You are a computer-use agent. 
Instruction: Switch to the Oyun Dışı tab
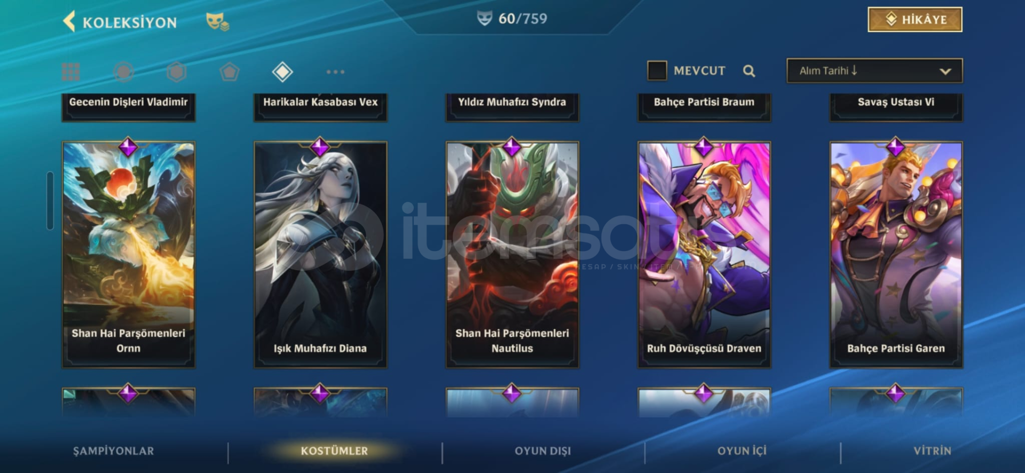(x=542, y=451)
